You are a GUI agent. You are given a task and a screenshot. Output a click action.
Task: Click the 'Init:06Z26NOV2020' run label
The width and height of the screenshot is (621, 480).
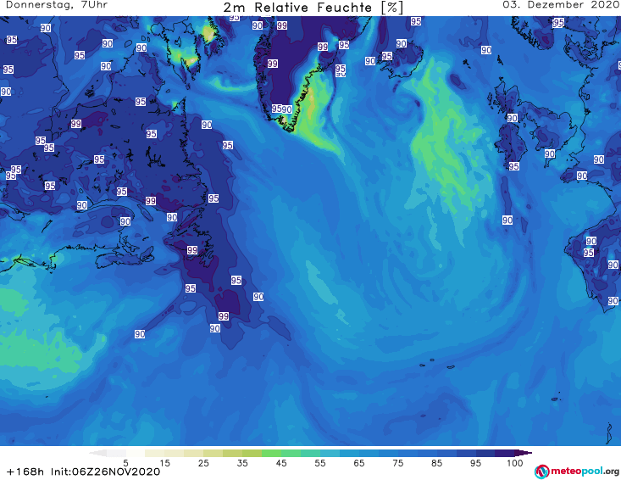(105, 472)
